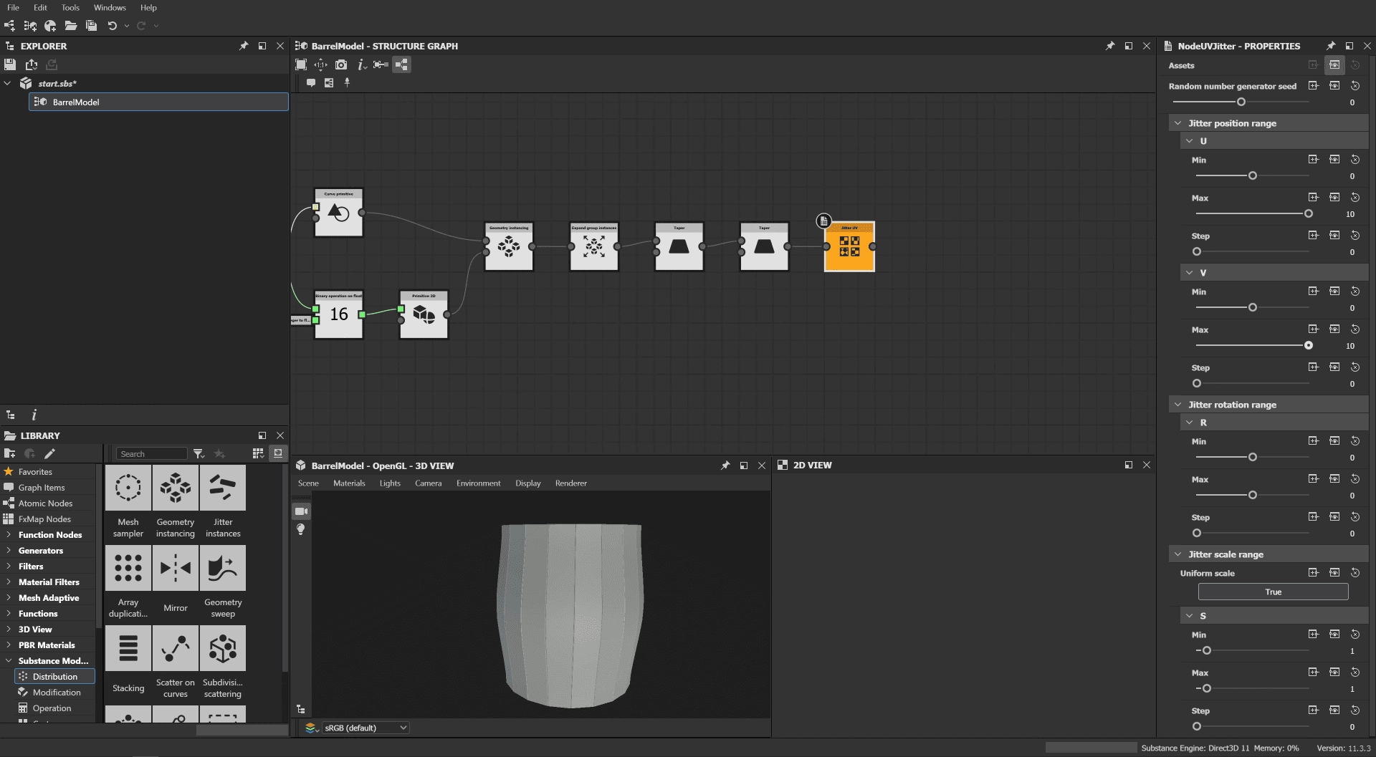Screen dimensions: 1376x757
Task: Click the Graph Items category icon in Library
Action: tap(9, 487)
